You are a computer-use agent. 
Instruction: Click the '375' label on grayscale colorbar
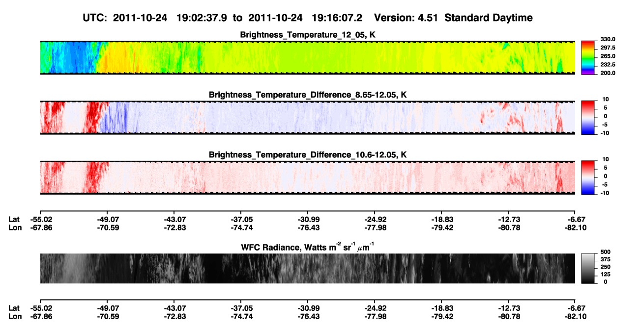tap(606, 260)
